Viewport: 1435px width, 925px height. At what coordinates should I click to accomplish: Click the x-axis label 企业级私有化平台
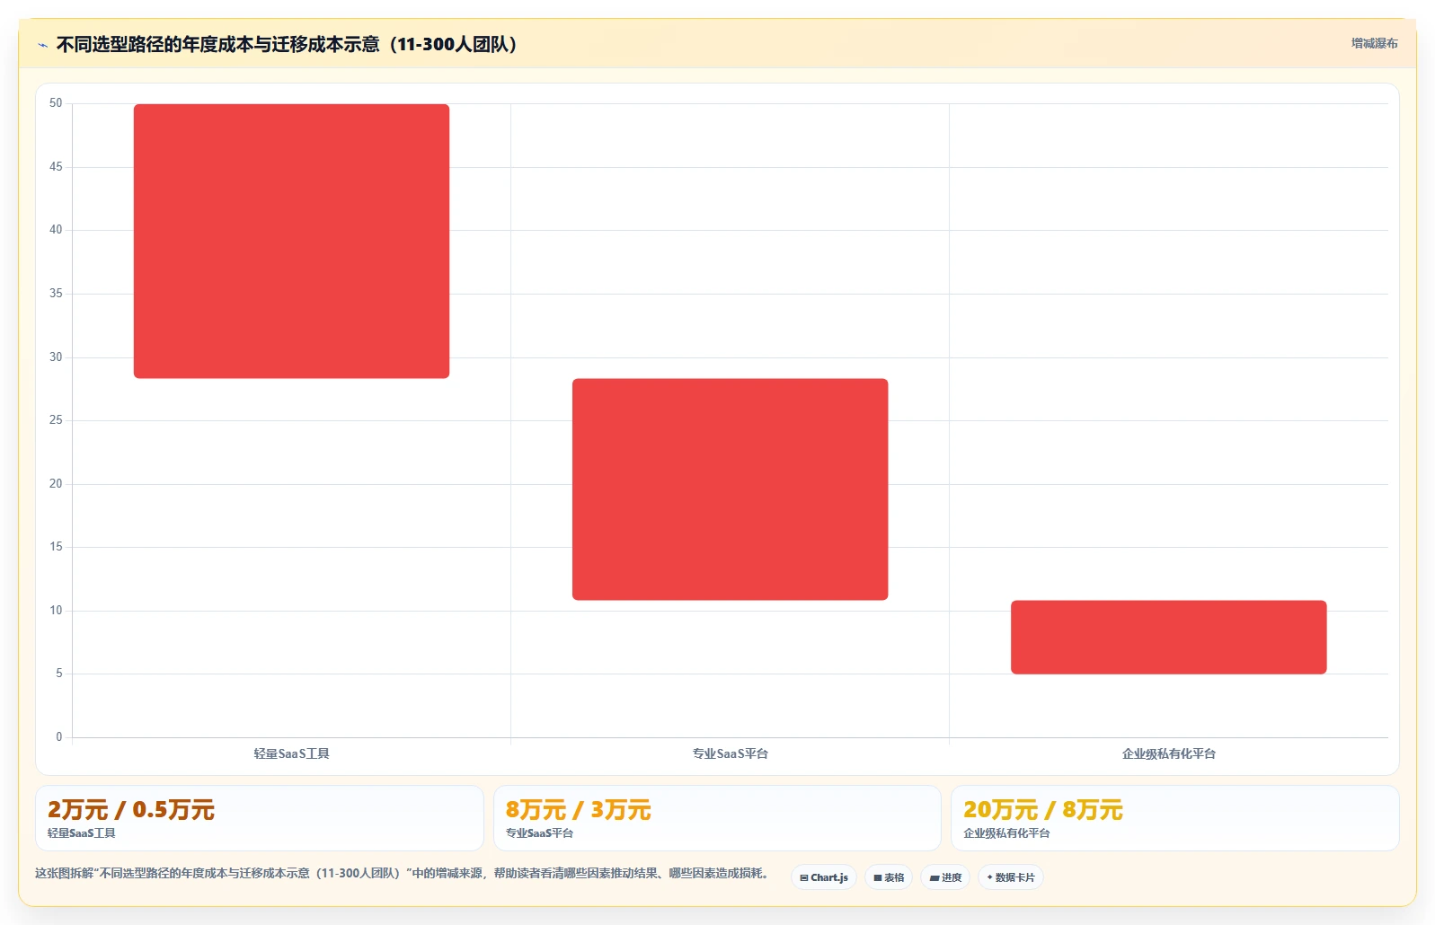(1168, 753)
